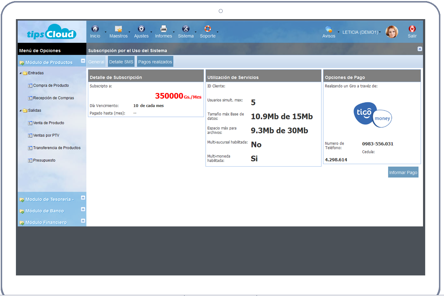
Task: Collapse the Módulo de Productos section
Action: (83, 61)
